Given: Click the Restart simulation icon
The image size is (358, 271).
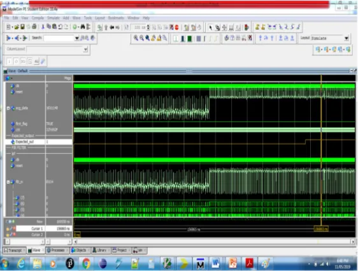Looking at the screenshot, I should [99, 27].
